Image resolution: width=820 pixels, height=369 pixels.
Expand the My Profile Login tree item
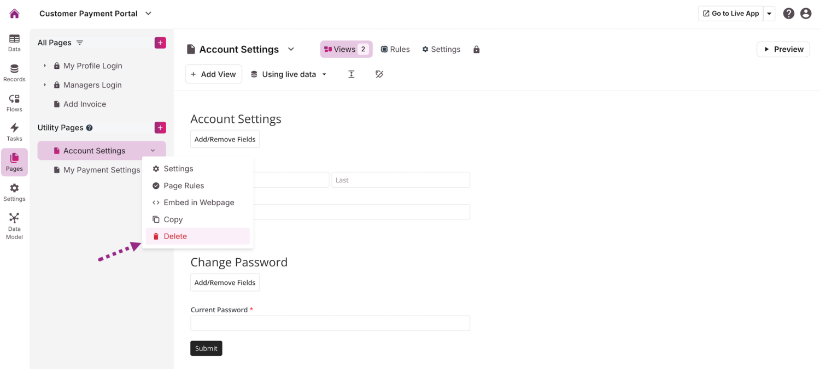pos(45,66)
